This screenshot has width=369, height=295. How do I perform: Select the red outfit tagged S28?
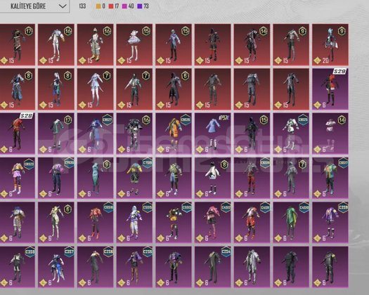17,133
